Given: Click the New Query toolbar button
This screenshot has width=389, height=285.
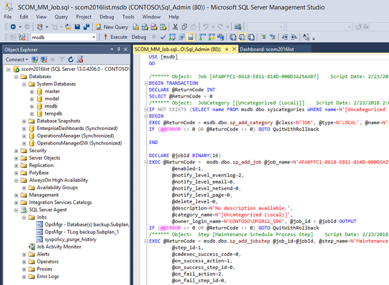Looking at the screenshot, I should pos(113,27).
